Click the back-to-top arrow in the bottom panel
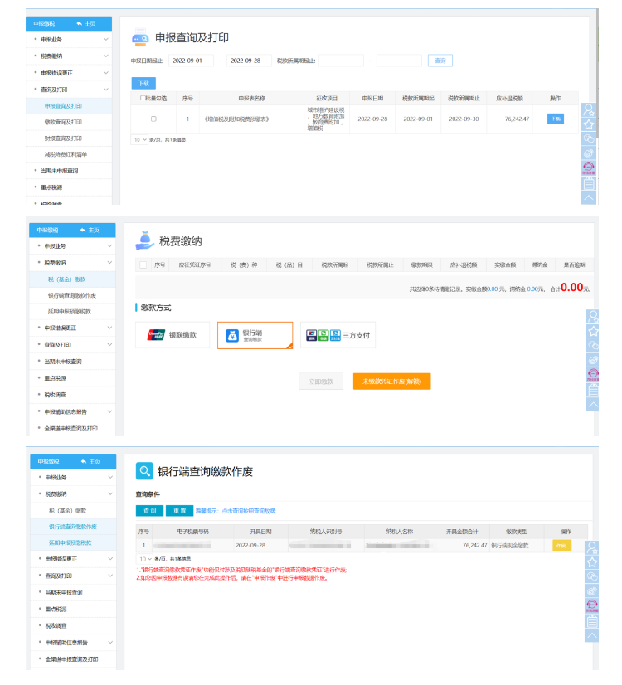 point(592,635)
